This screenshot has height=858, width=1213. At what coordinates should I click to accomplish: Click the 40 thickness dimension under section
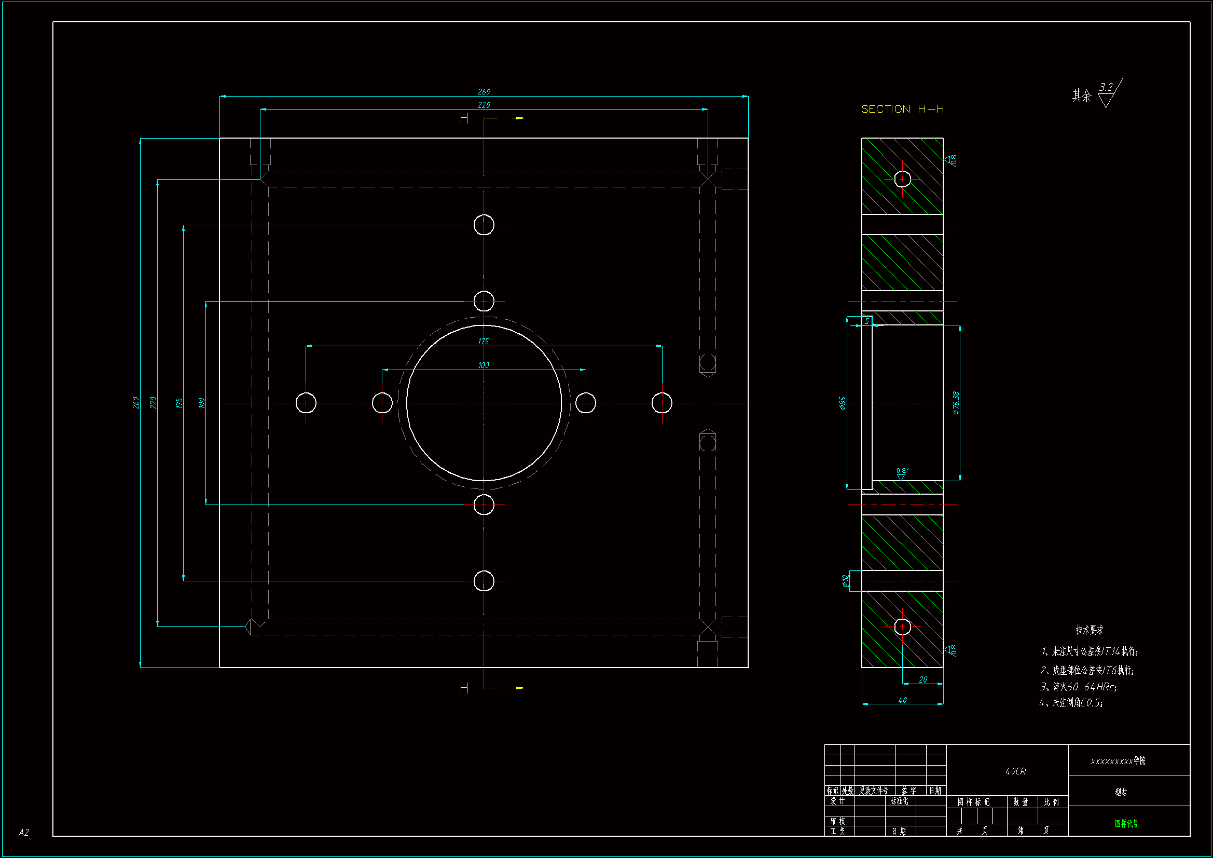pos(902,700)
